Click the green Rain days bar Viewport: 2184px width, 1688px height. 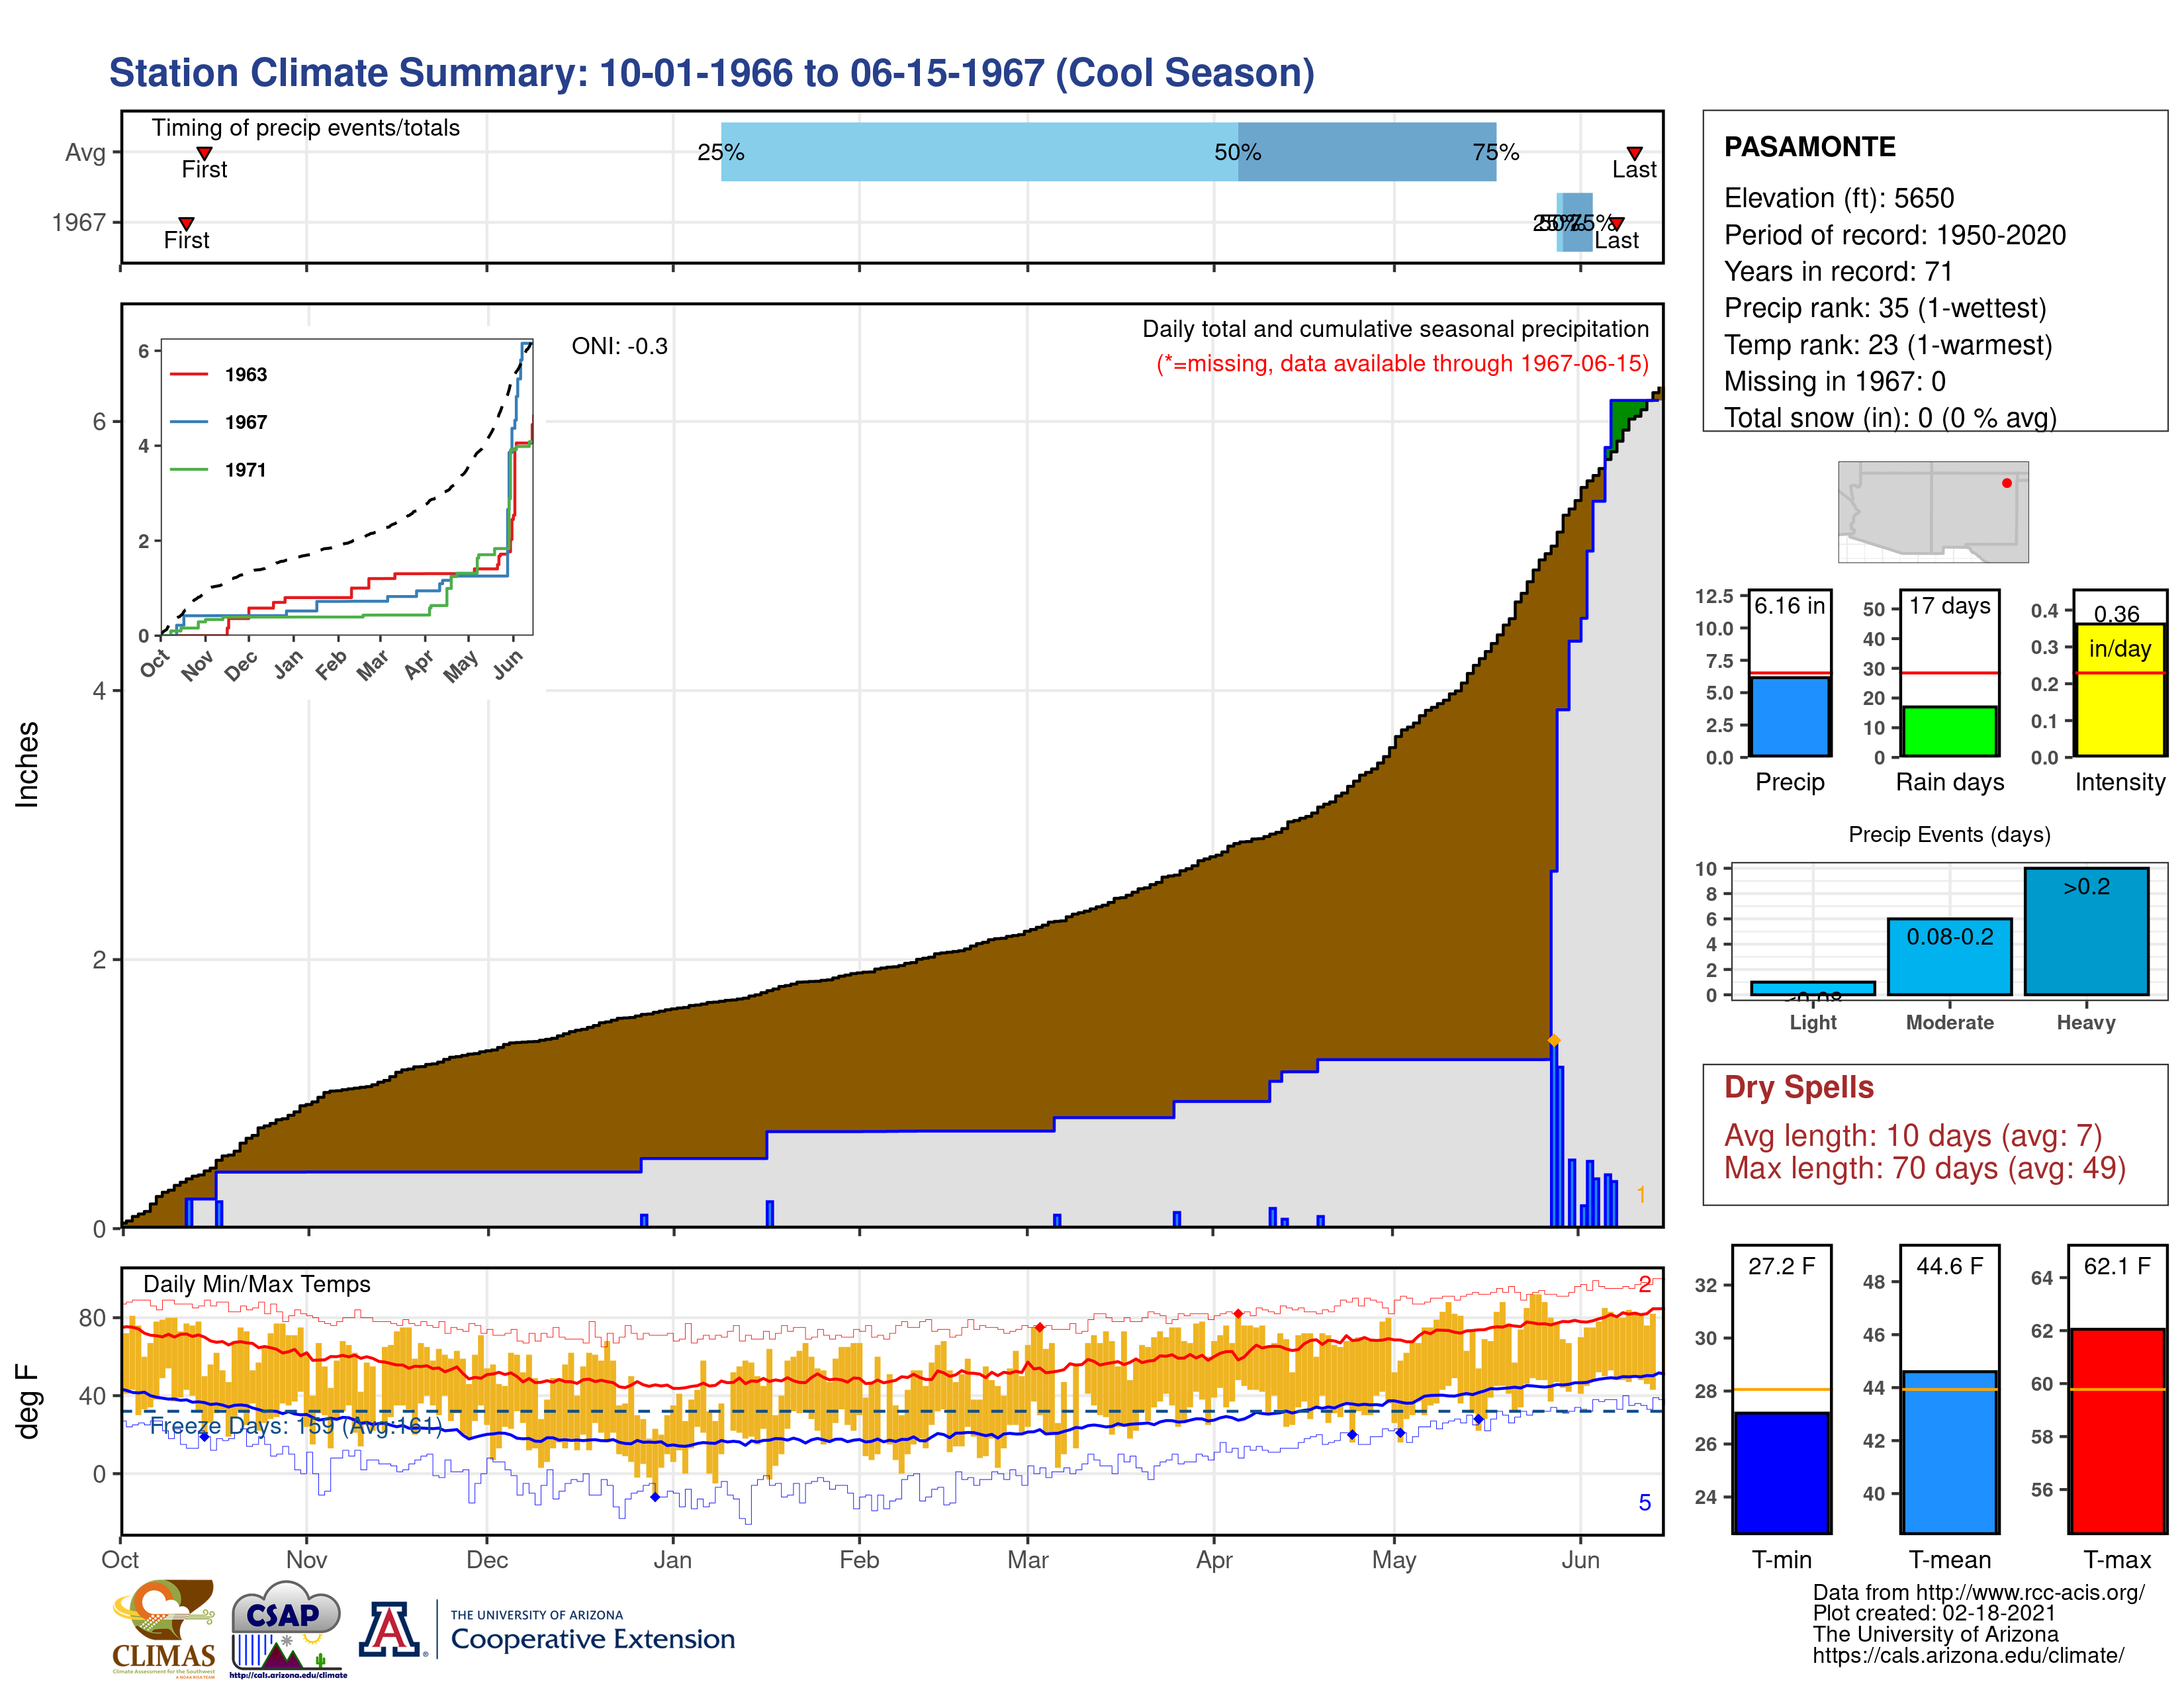tap(1949, 731)
